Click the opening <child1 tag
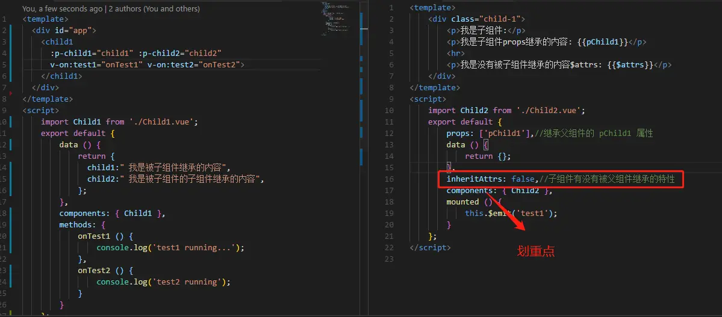 57,42
